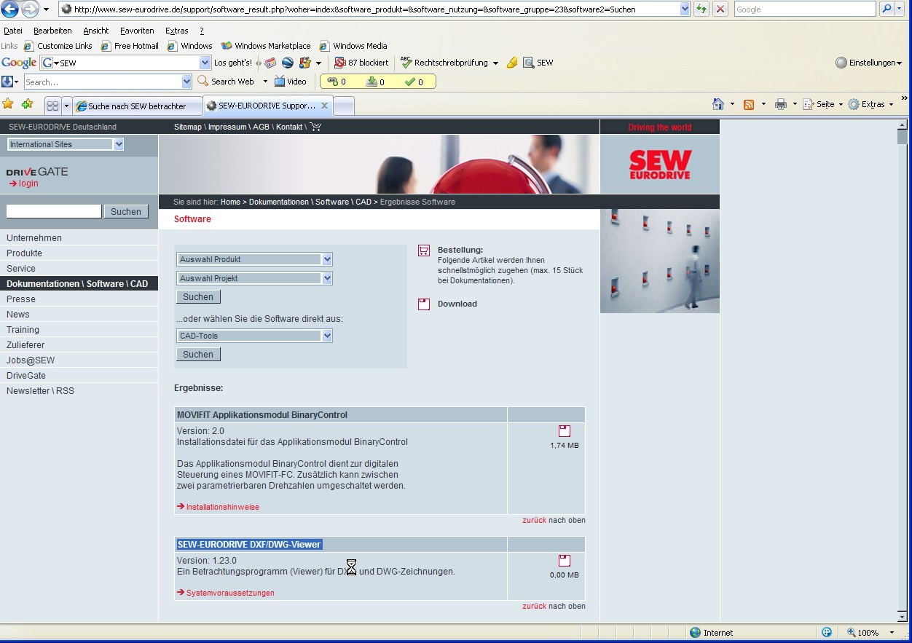Image resolution: width=912 pixels, height=643 pixels.
Task: Close the SEW-EURODRIVE Support tab
Action: coord(325,106)
